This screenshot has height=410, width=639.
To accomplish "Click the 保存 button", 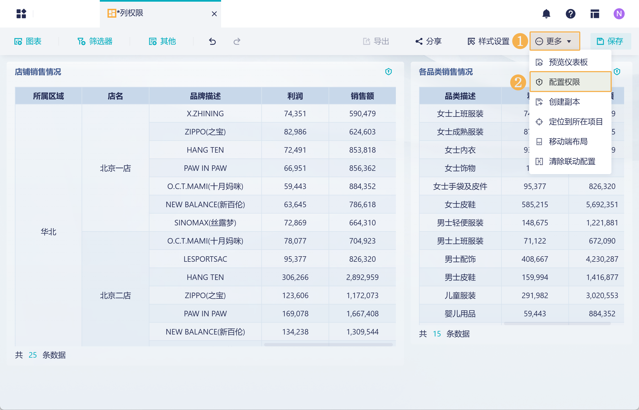I will tap(610, 41).
